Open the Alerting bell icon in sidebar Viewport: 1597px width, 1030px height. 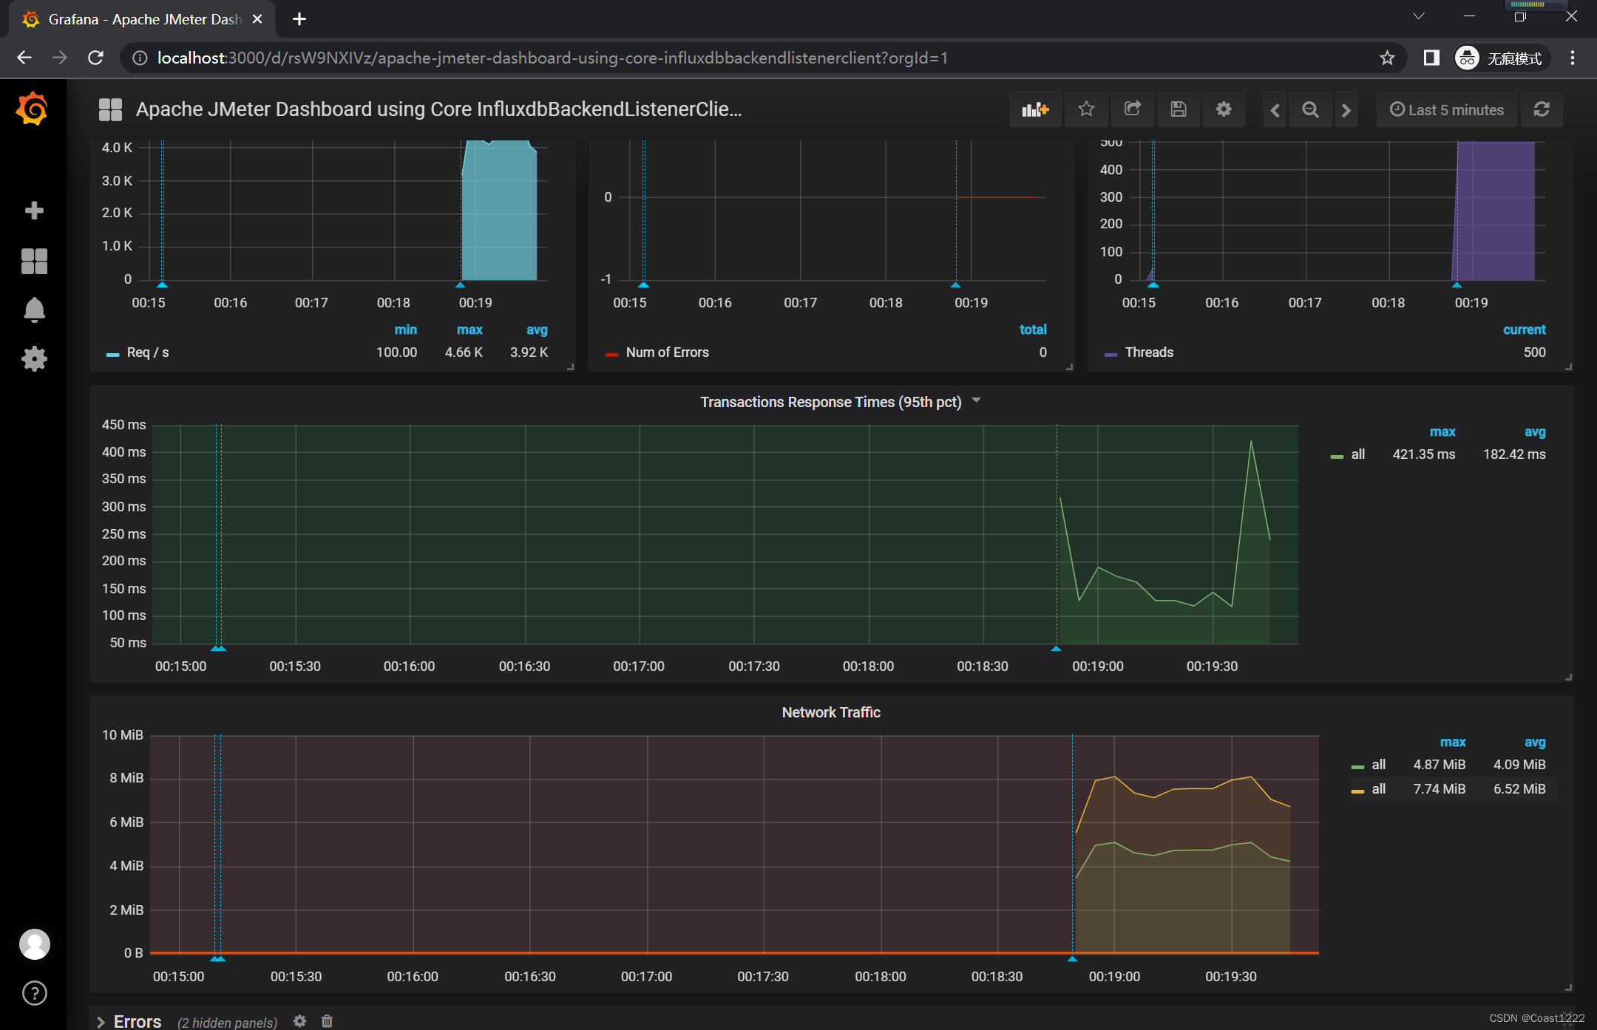34,310
